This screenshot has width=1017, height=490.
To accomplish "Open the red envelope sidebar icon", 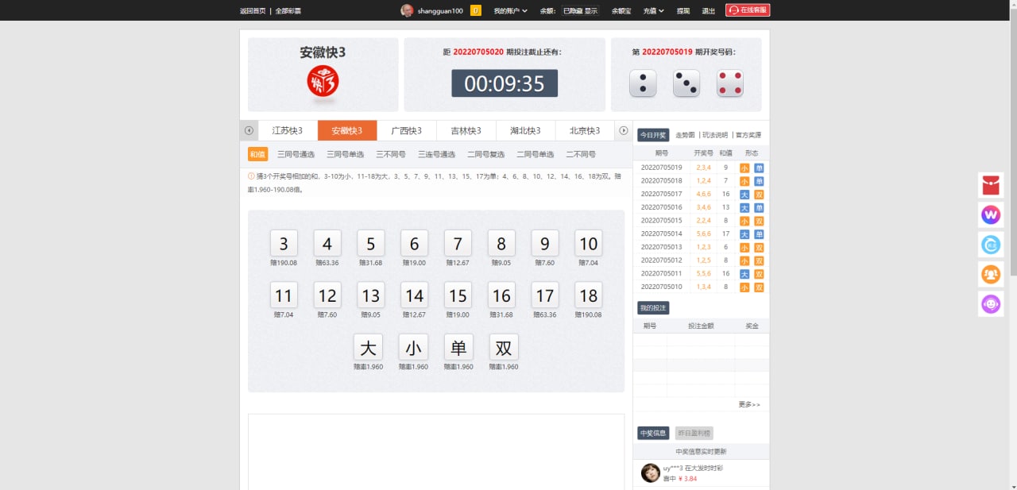I will tap(991, 185).
